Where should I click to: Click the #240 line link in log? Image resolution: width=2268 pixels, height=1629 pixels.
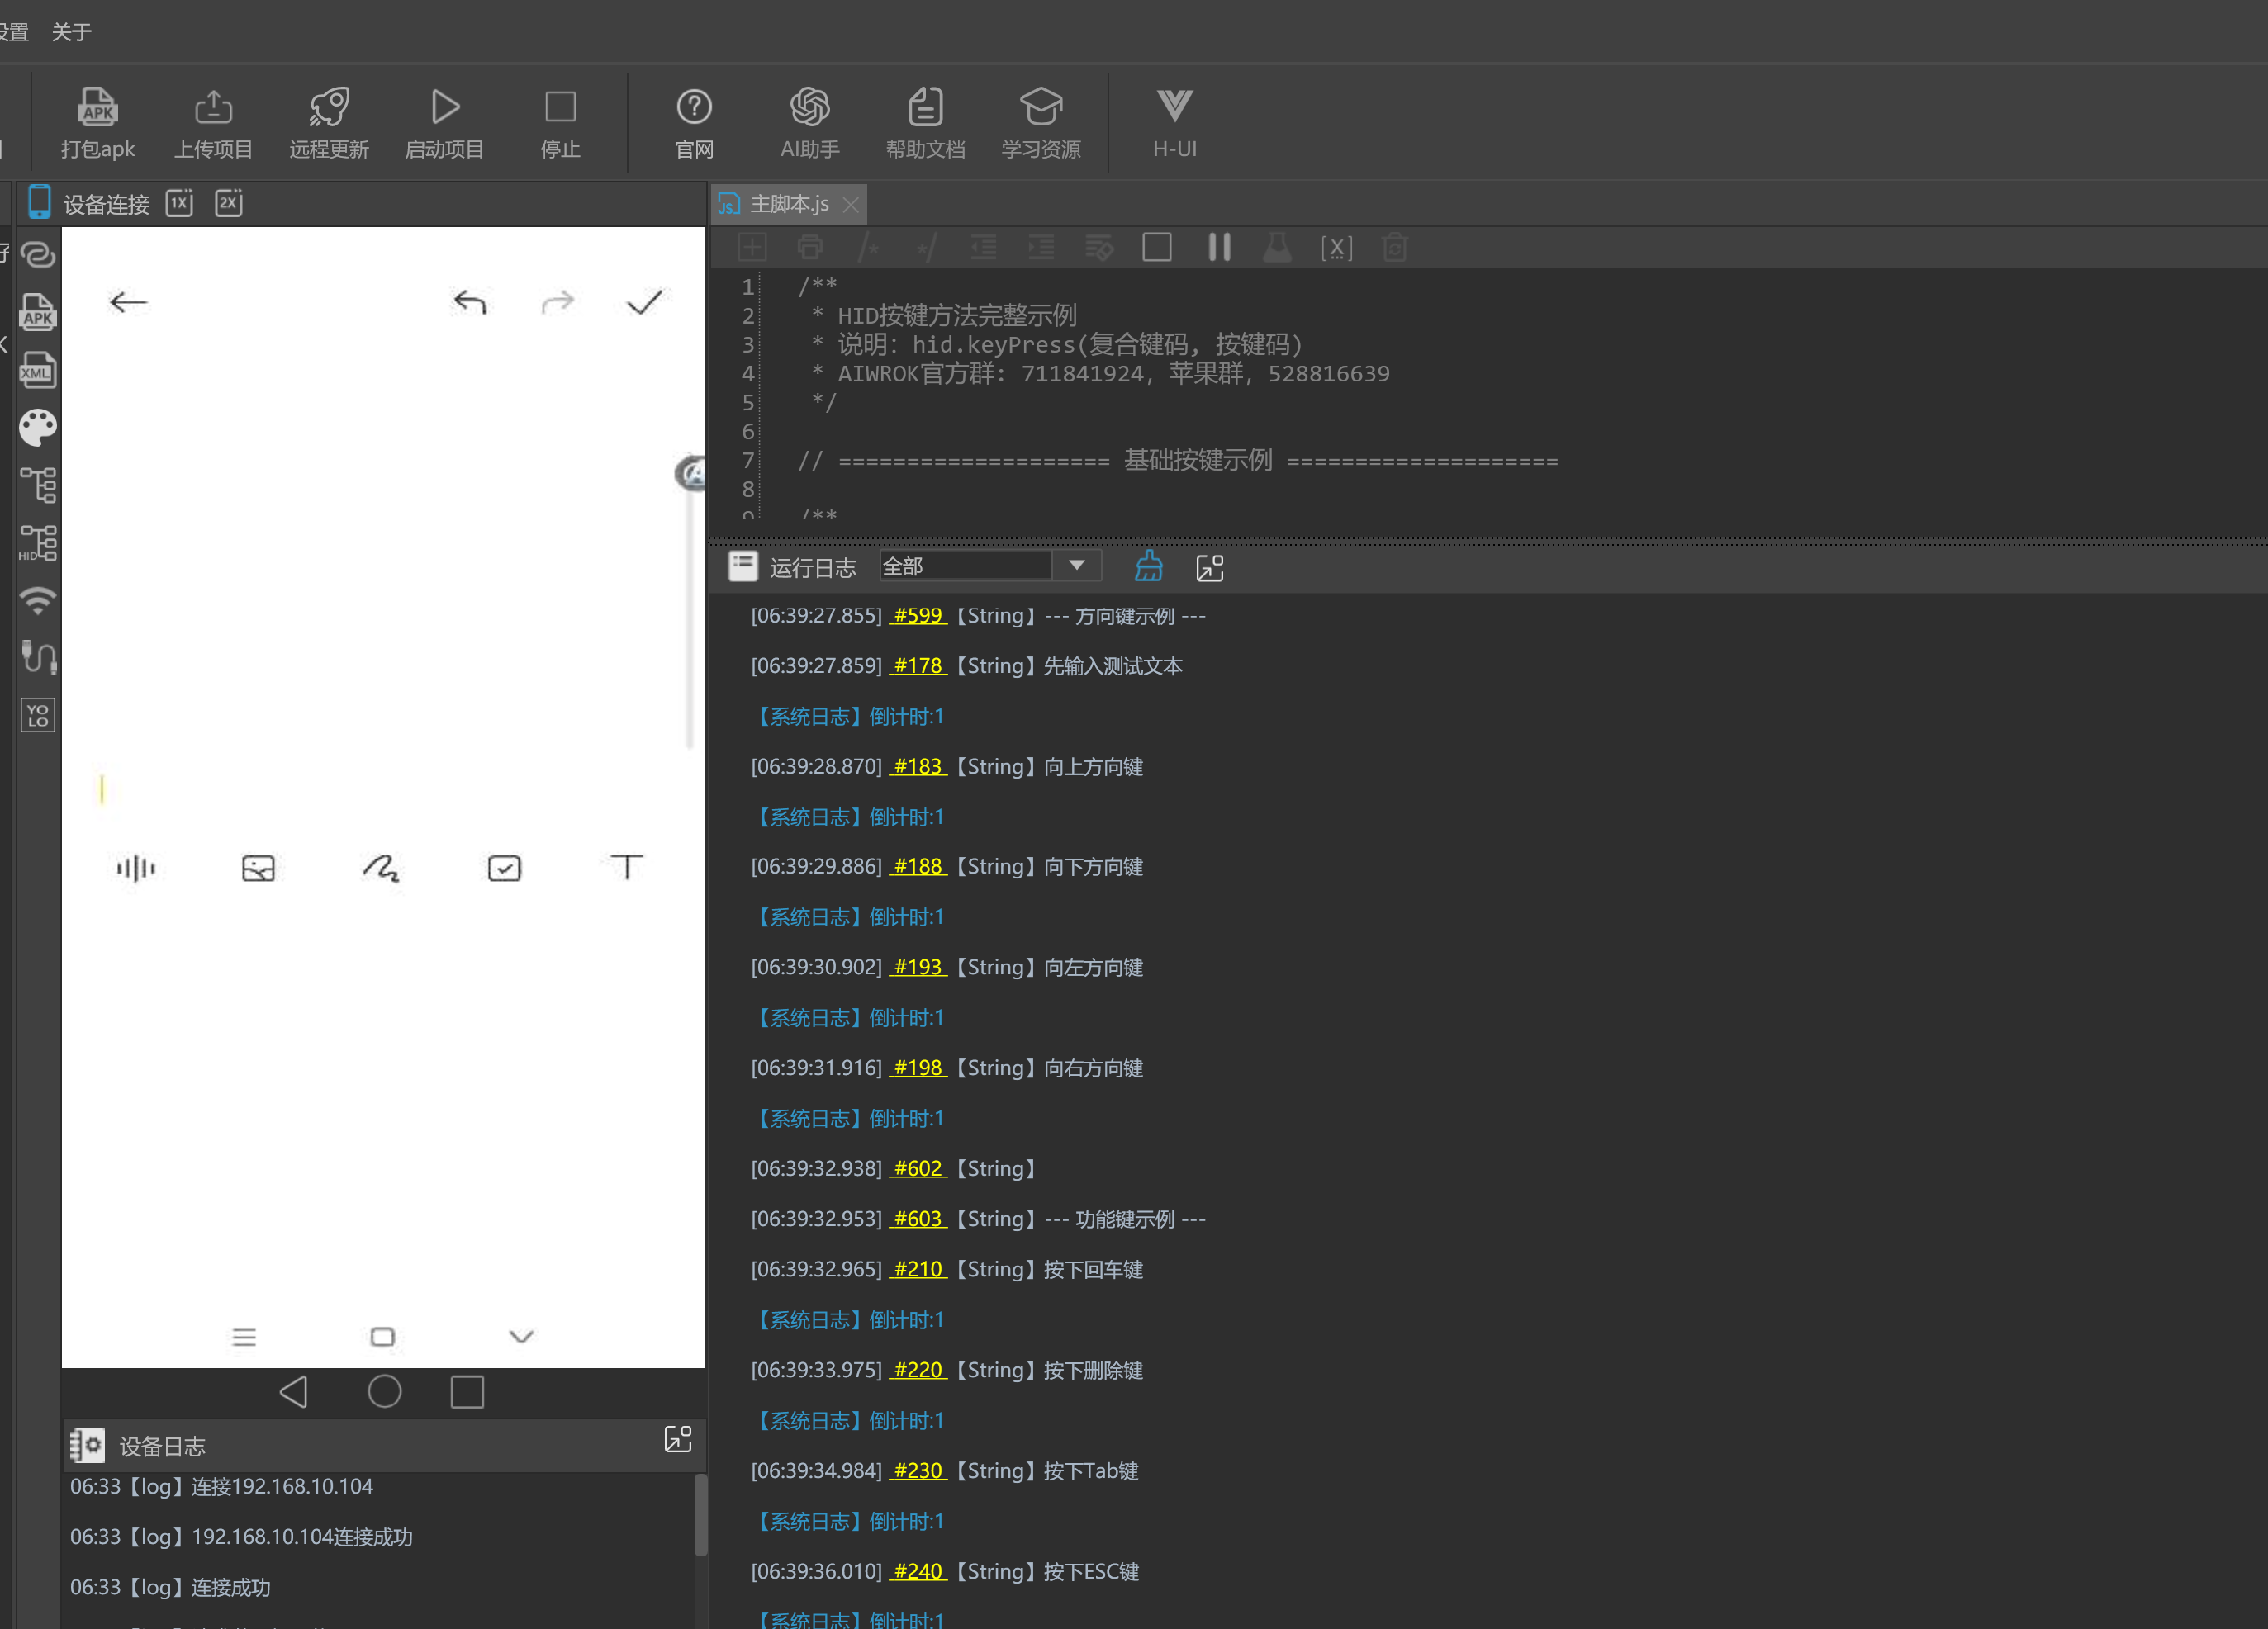918,1571
